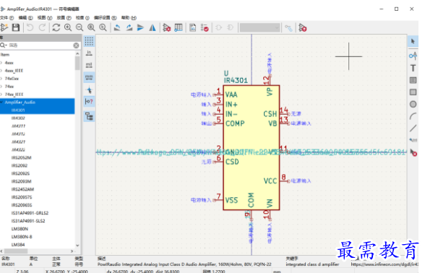Click the redo arrow

click(x=42, y=27)
